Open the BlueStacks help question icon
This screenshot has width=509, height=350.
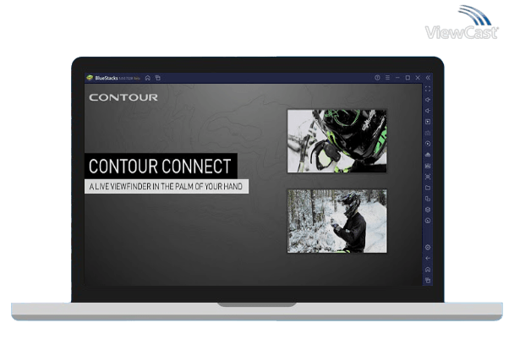coord(377,78)
